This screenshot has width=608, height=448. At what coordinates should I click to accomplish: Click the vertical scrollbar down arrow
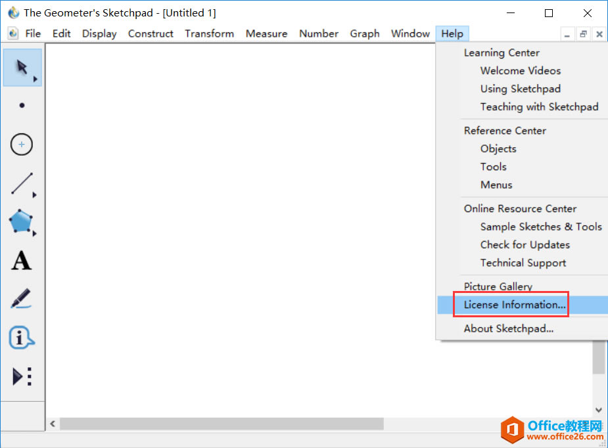point(599,410)
